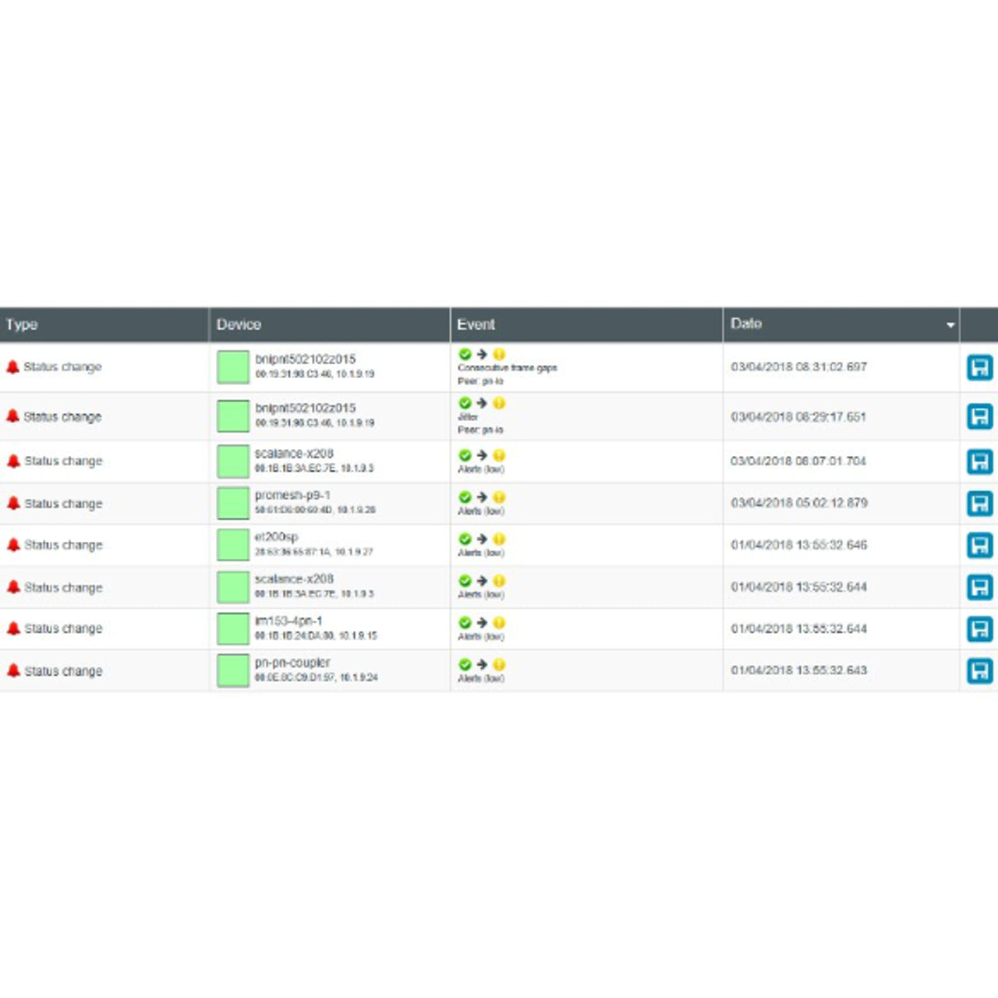Select address line ending 10.1.9.27
The height and width of the screenshot is (998, 998).
tap(313, 552)
